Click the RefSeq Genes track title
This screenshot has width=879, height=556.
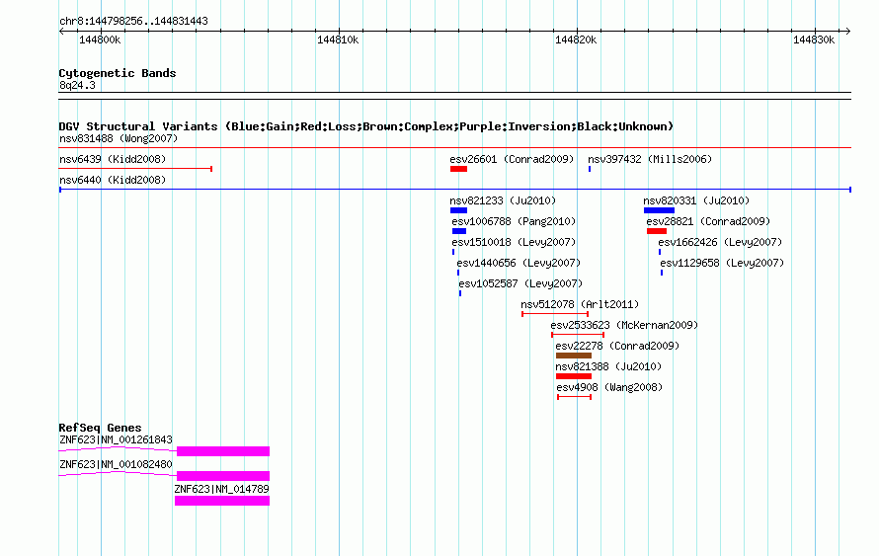tap(101, 428)
